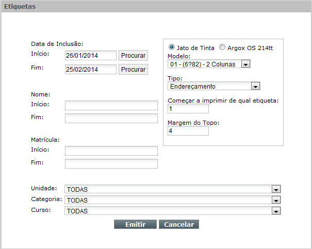This screenshot has height=249, width=312.
Task: Click the Etiquetas title bar
Action: [x=156, y=6]
